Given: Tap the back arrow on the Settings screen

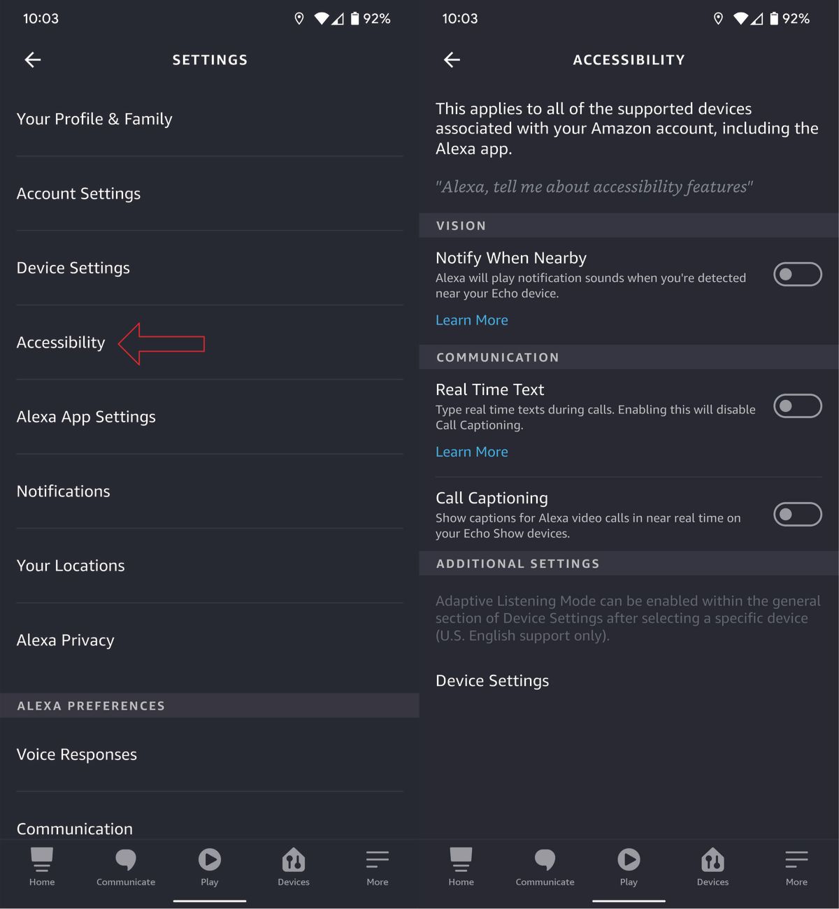Looking at the screenshot, I should click(x=32, y=59).
